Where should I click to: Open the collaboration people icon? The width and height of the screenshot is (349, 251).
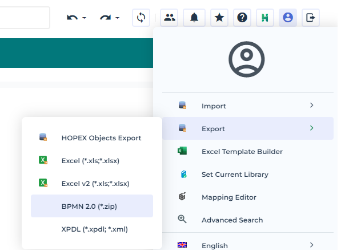(x=169, y=18)
